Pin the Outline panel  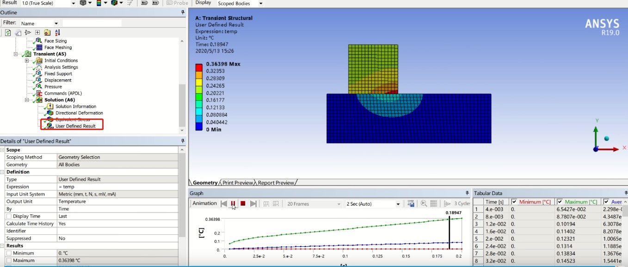[183, 12]
